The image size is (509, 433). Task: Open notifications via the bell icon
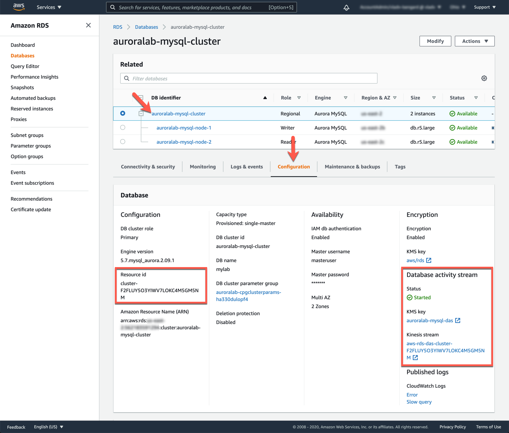pyautogui.click(x=346, y=7)
